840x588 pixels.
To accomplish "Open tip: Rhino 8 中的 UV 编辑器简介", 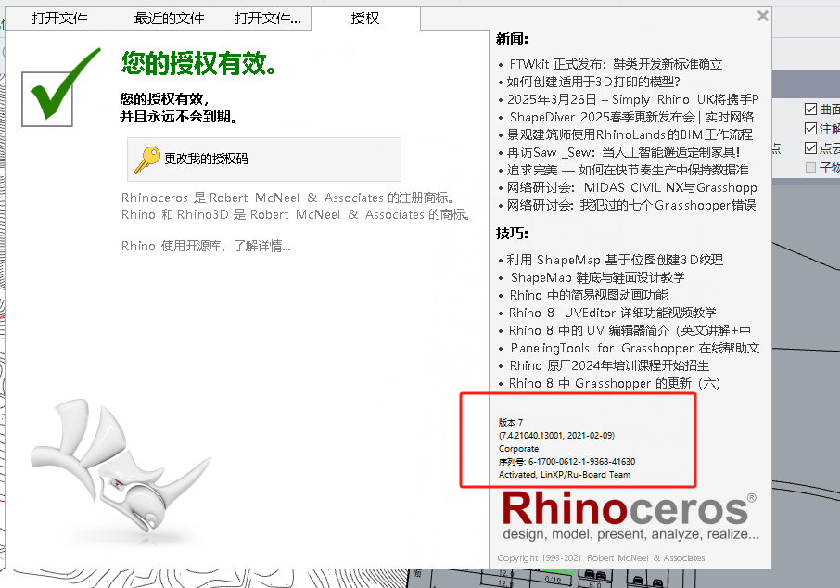I will [x=630, y=331].
